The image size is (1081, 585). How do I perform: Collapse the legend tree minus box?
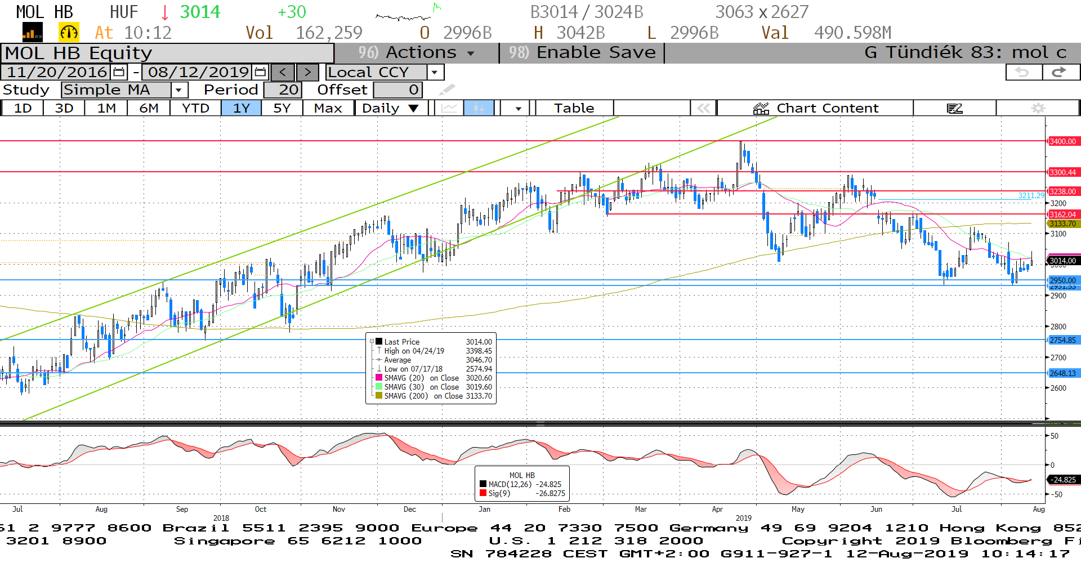point(372,341)
